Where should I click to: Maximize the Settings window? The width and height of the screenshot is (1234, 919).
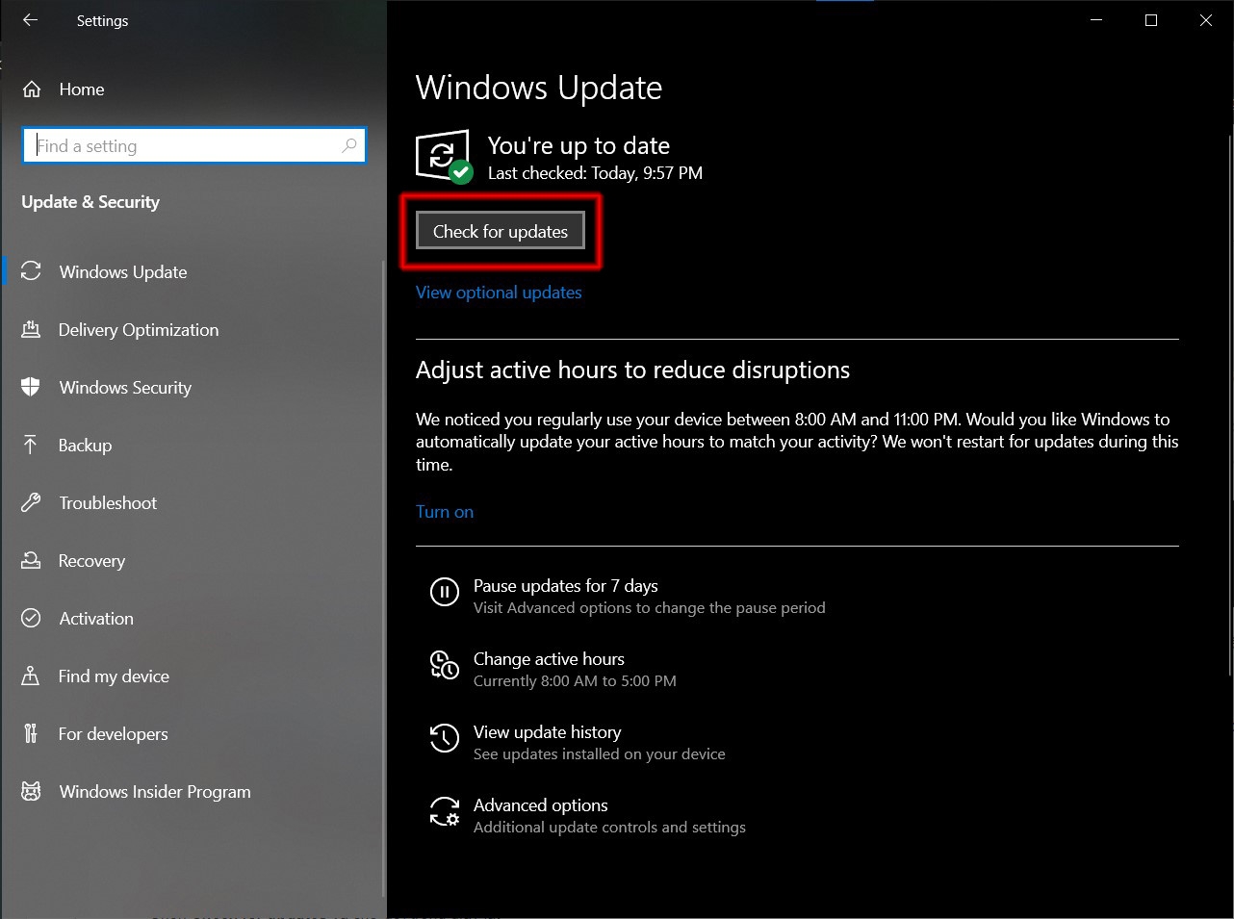tap(1150, 20)
